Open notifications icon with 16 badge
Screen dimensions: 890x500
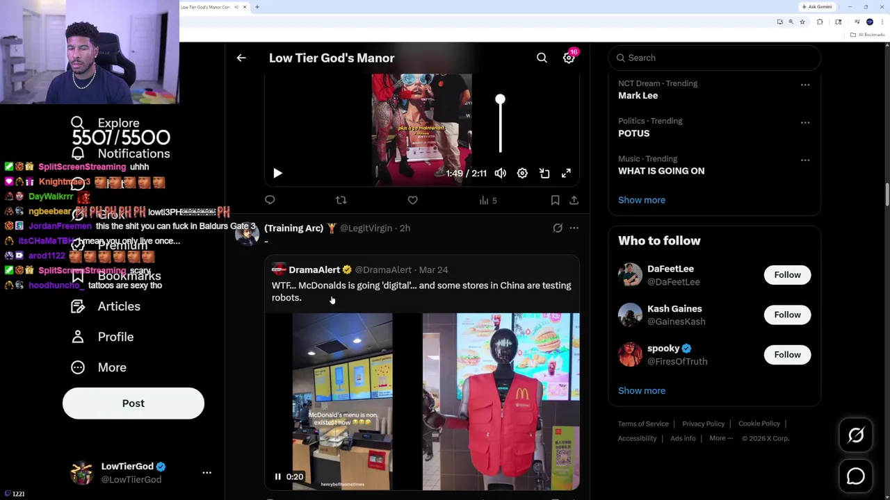pyautogui.click(x=569, y=58)
